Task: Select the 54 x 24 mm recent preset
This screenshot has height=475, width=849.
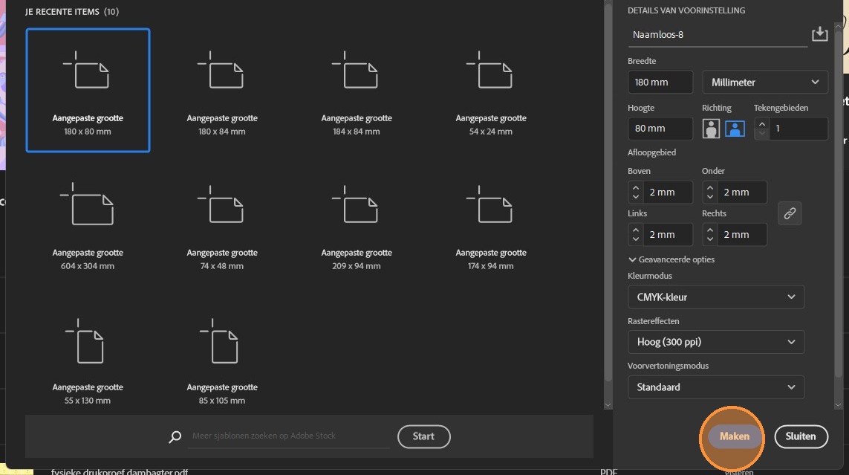Action: point(490,91)
